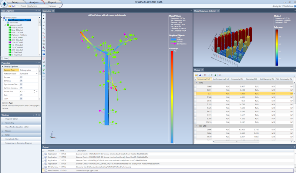This screenshot has height=173, width=296.
Task: Select the Modes tab
Action: (x=197, y=70)
